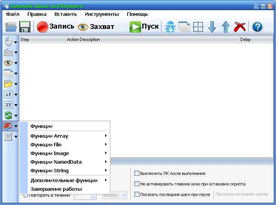The image size is (276, 205).
Task: Open help with the blue question mark icon
Action: 257,27
